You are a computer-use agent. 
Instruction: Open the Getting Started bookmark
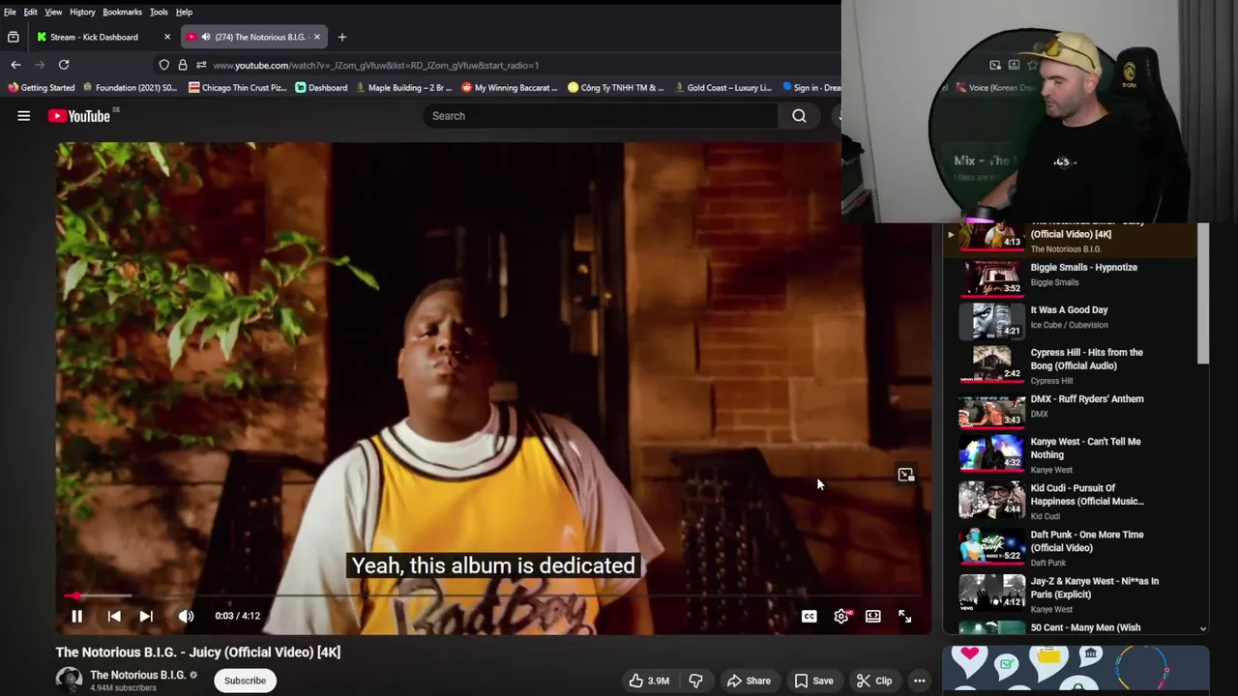tap(41, 88)
